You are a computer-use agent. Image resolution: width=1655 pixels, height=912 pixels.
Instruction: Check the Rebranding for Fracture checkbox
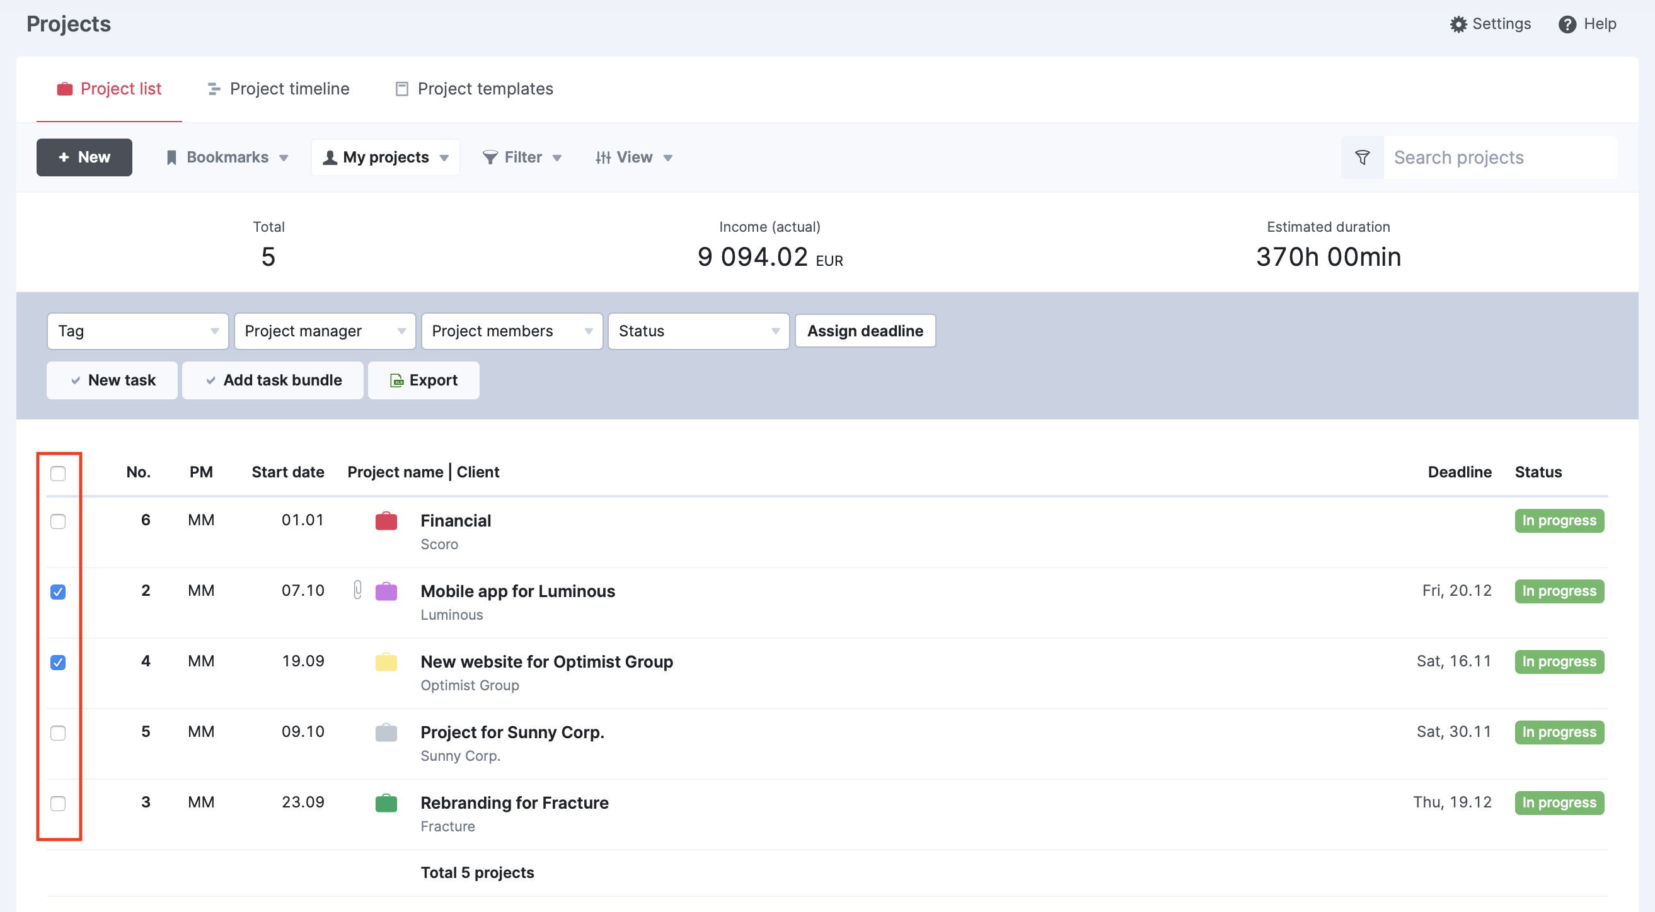click(58, 804)
